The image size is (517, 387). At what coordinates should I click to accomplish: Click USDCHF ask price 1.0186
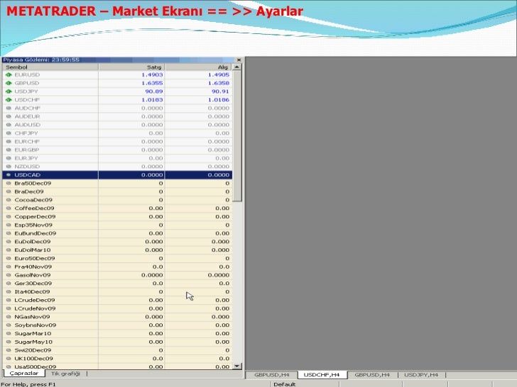[x=219, y=100]
